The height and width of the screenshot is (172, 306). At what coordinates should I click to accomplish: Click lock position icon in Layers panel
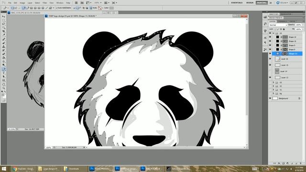pos(281,29)
